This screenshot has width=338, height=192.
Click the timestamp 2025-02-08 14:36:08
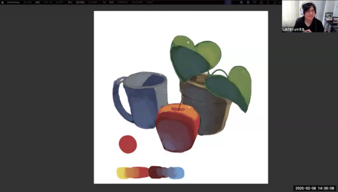point(315,188)
